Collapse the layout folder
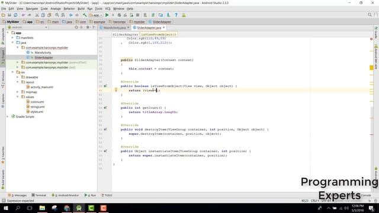Image resolution: width=379 pixels, height=213 pixels. pos(17,82)
